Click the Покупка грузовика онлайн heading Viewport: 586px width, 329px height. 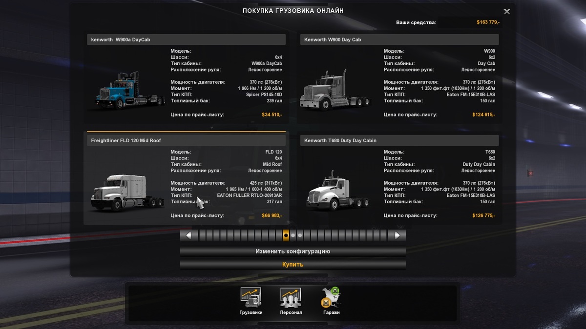(293, 11)
